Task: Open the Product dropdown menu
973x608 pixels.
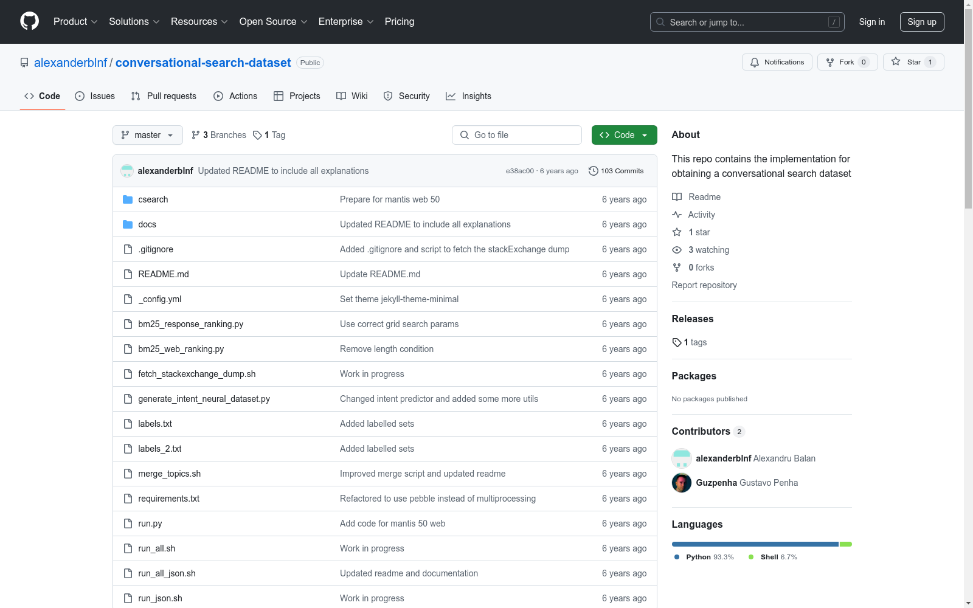Action: pos(75,22)
